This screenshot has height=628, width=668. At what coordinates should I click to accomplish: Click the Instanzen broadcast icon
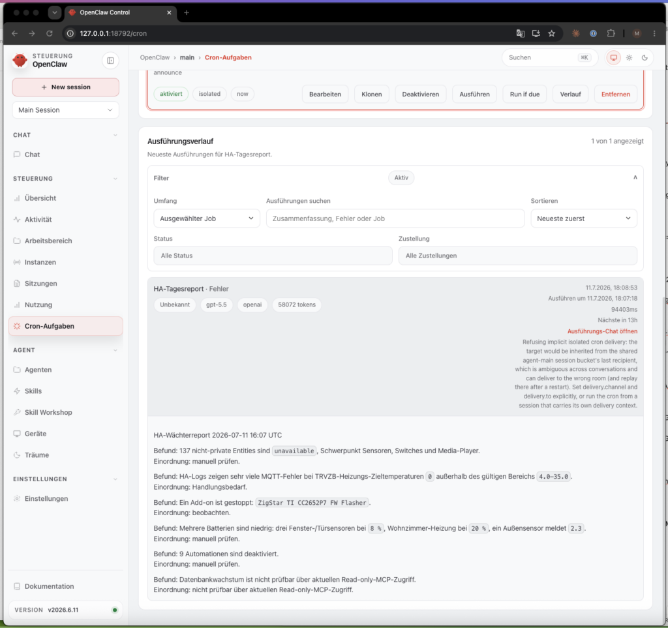click(16, 262)
